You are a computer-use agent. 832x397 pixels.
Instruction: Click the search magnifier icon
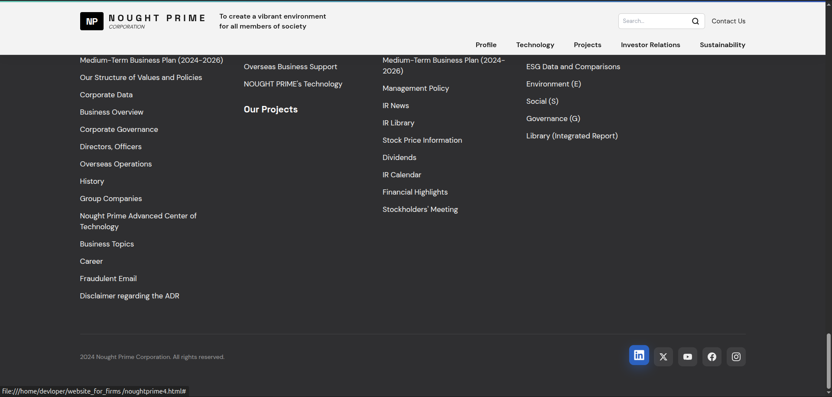[695, 21]
